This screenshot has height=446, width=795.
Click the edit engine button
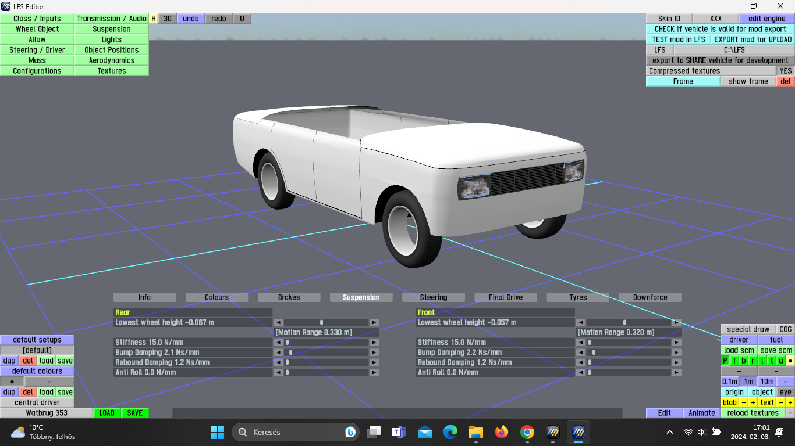(766, 19)
